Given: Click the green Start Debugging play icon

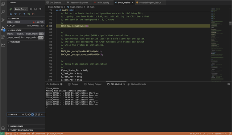Looking at the screenshot, I should (11, 9).
